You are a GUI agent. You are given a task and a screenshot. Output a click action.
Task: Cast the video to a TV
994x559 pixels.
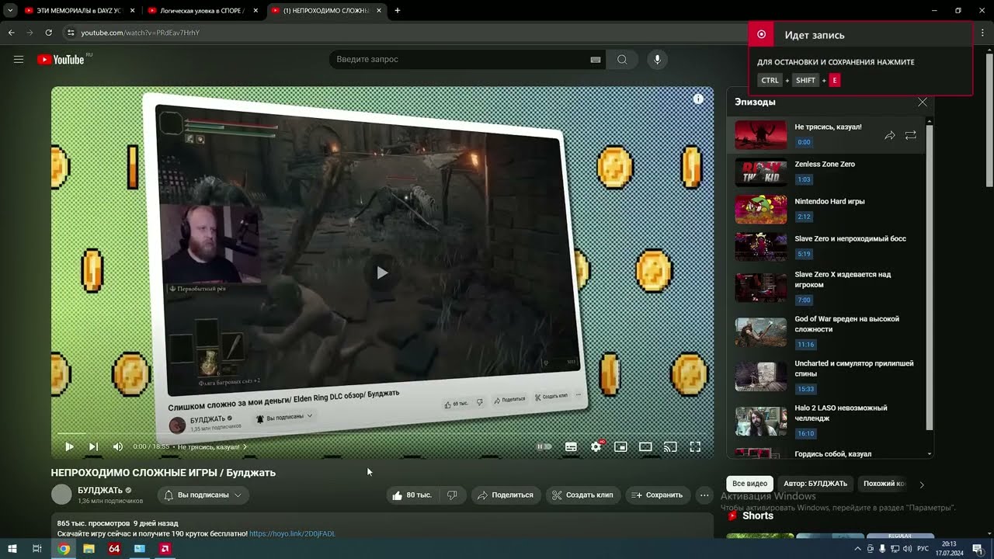pyautogui.click(x=670, y=446)
